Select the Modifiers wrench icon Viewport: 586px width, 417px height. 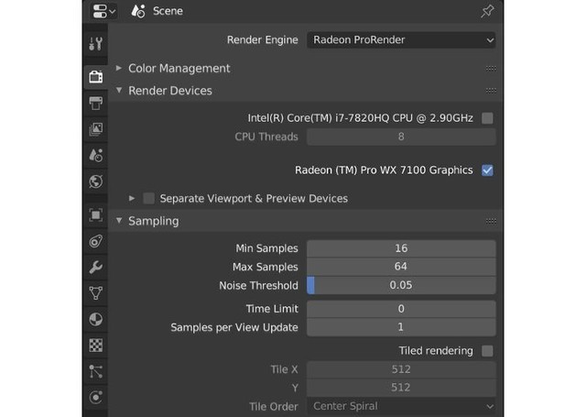(x=96, y=268)
